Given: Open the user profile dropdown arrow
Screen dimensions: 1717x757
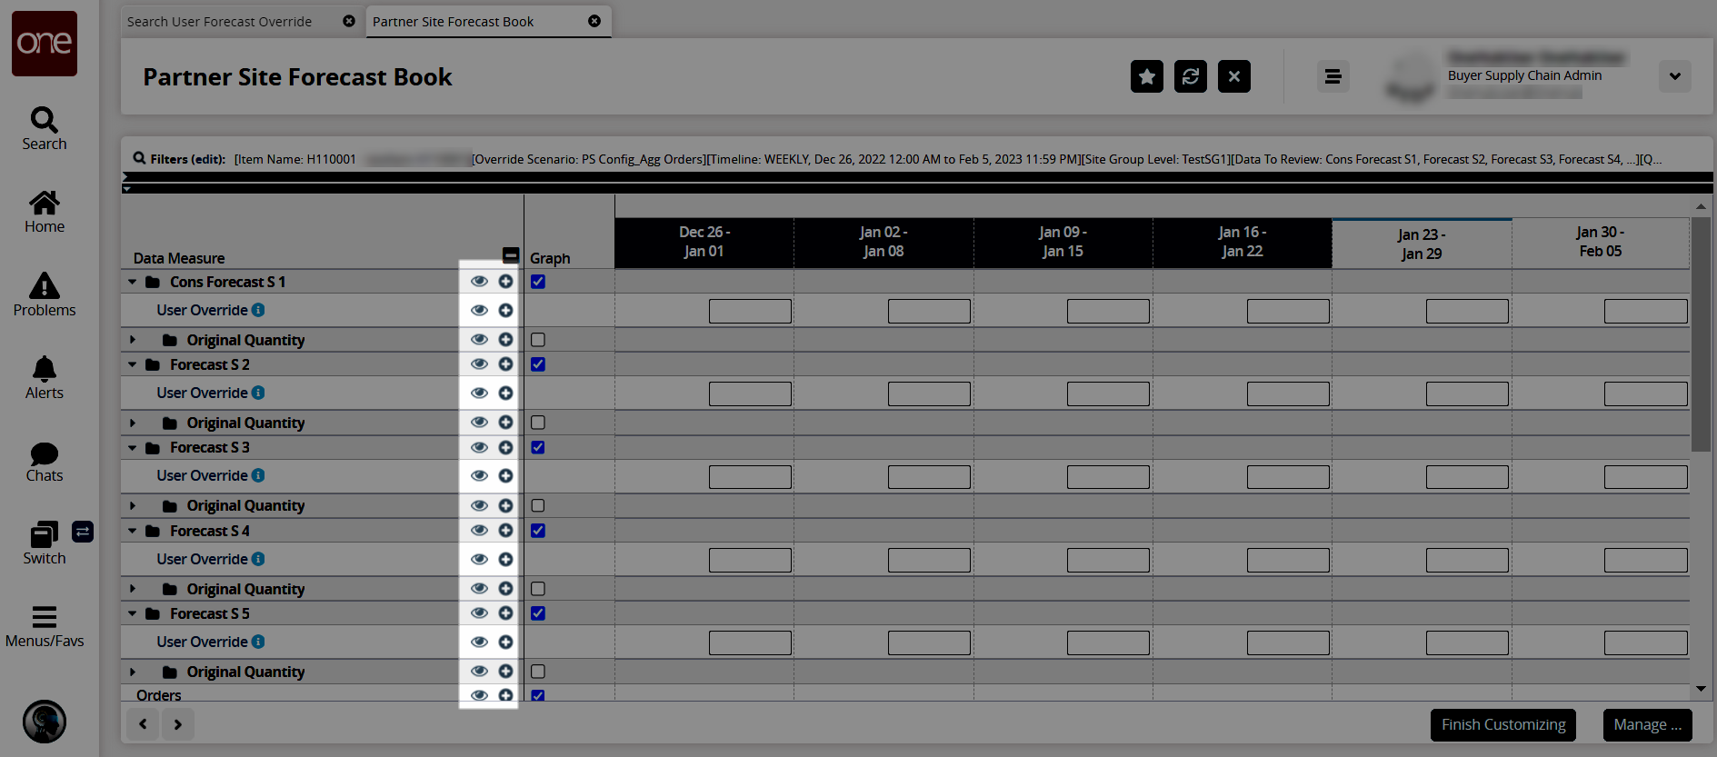Looking at the screenshot, I should pos(1675,76).
